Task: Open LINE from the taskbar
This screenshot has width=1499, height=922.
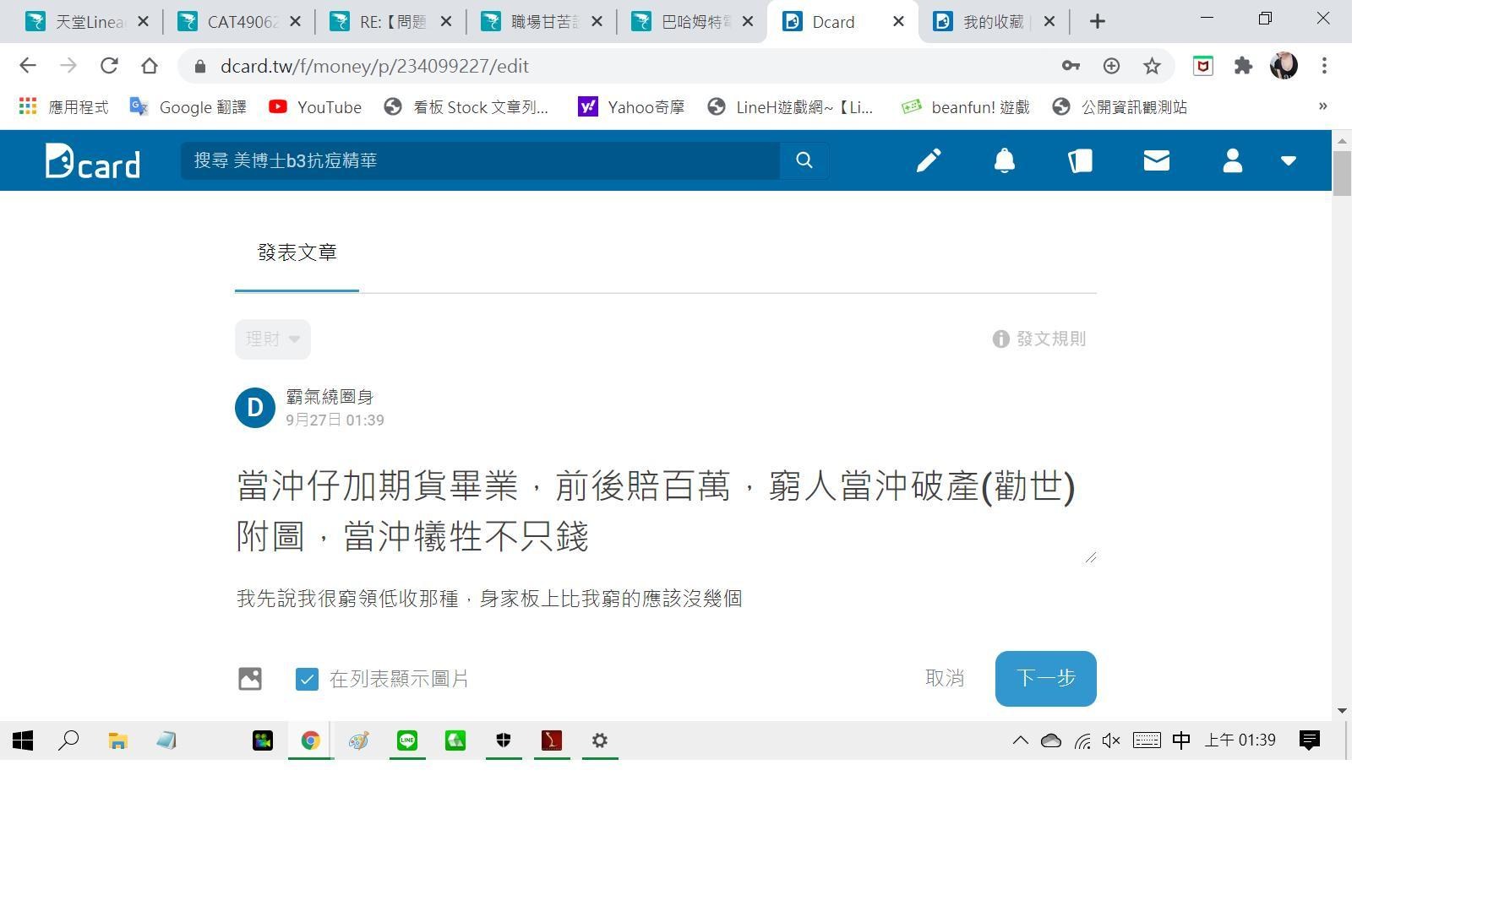Action: coord(407,740)
